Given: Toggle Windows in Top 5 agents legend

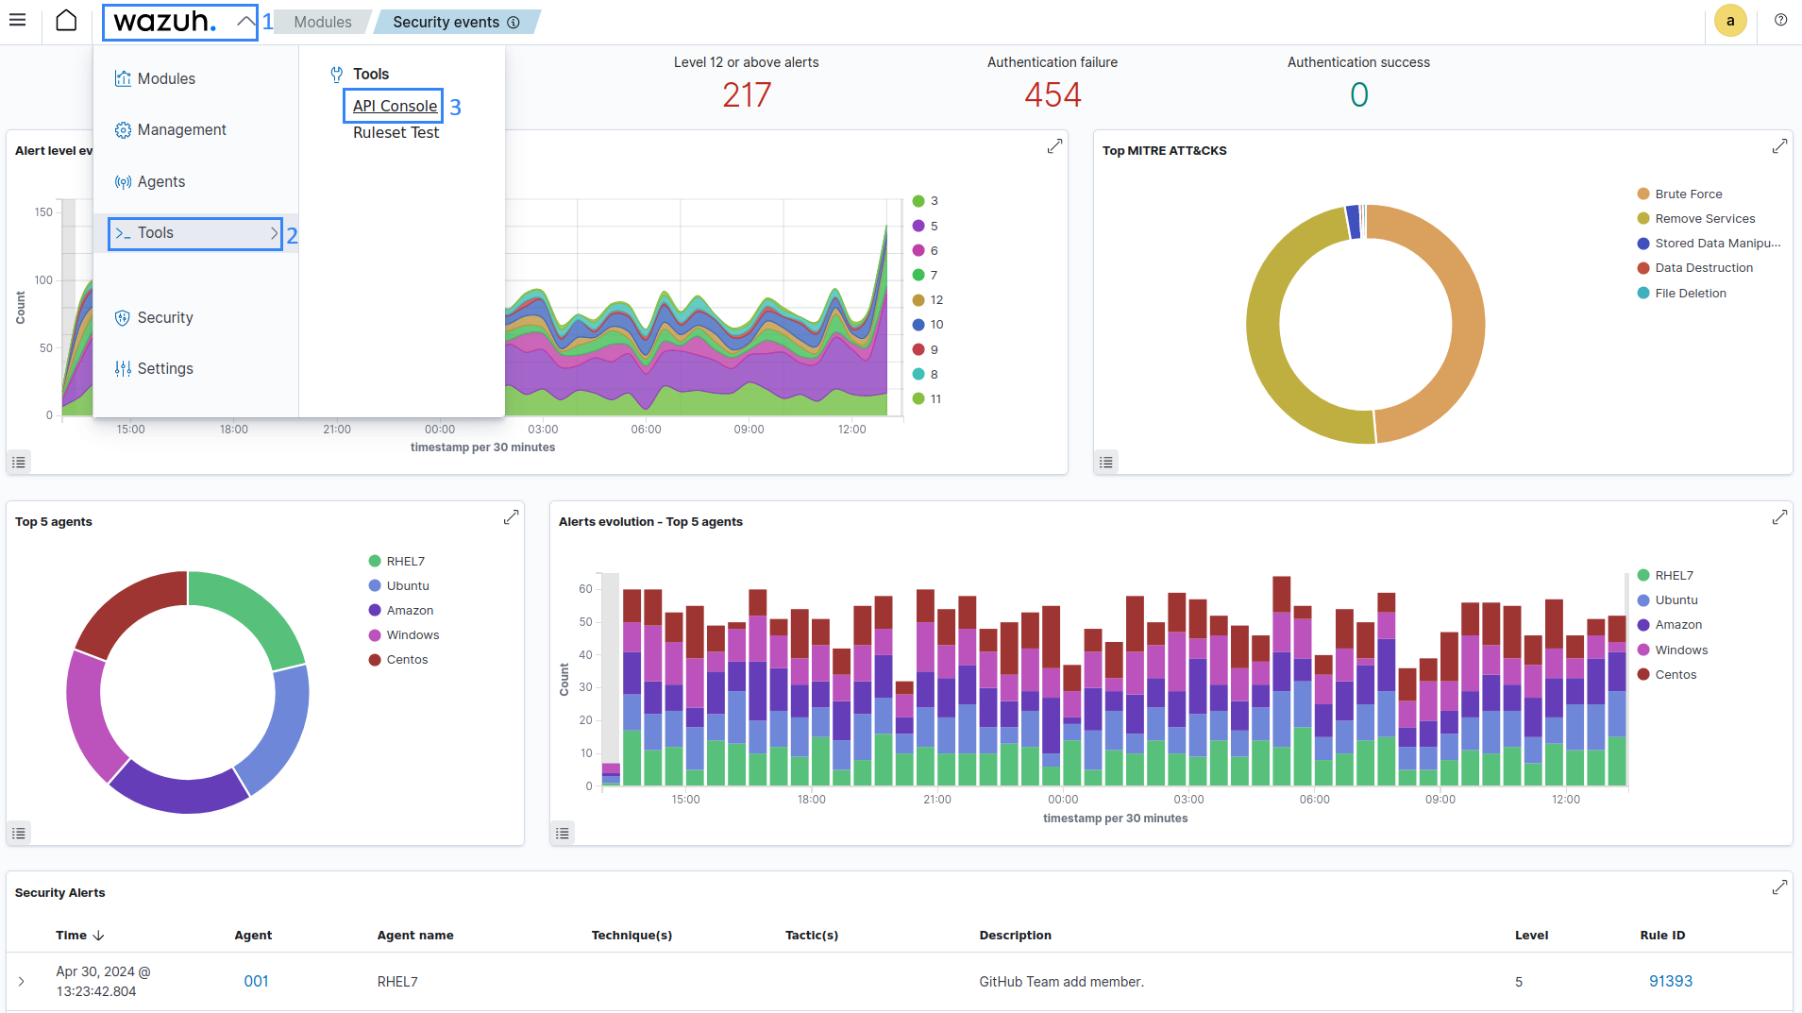Looking at the screenshot, I should click(404, 635).
